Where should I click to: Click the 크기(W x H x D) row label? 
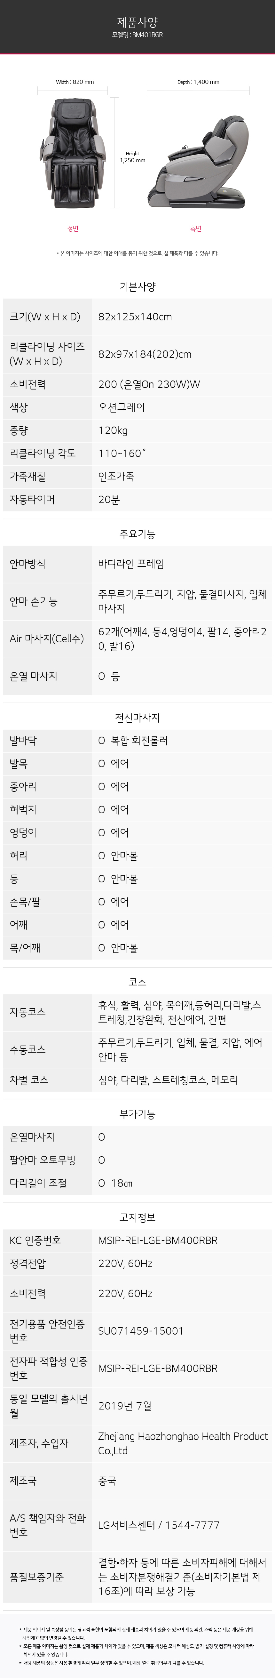tap(45, 317)
